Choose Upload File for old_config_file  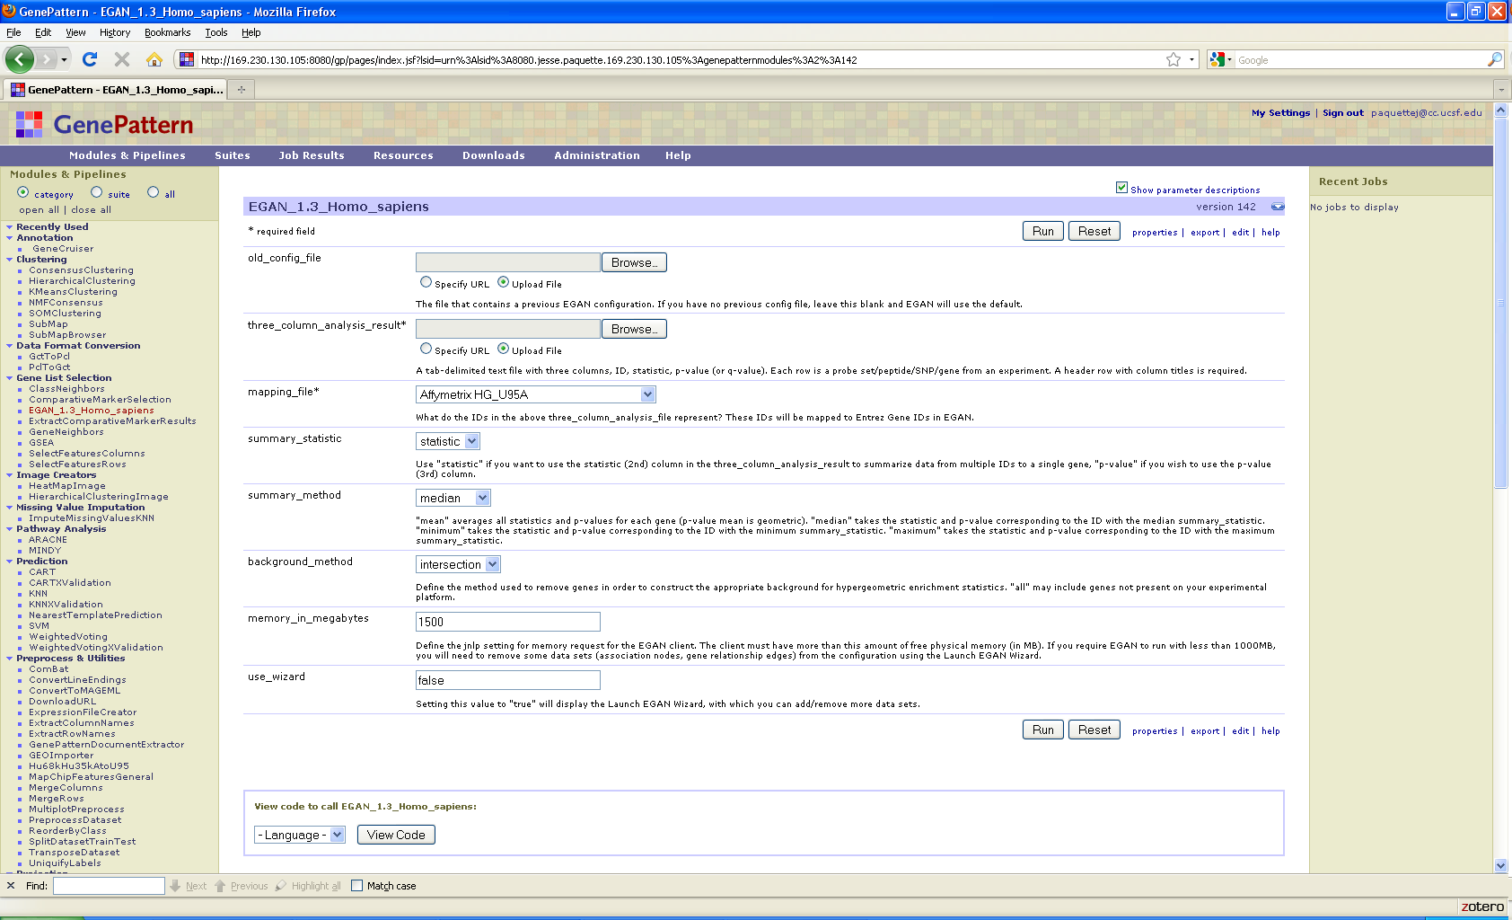[504, 282]
